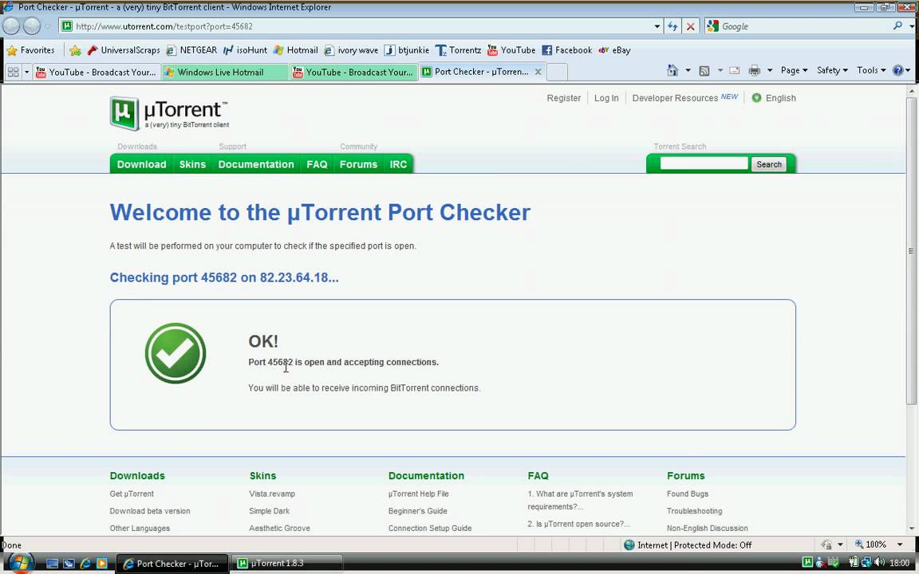Viewport: 919px width, 574px height.
Task: Close the Port Checker tab
Action: [538, 72]
